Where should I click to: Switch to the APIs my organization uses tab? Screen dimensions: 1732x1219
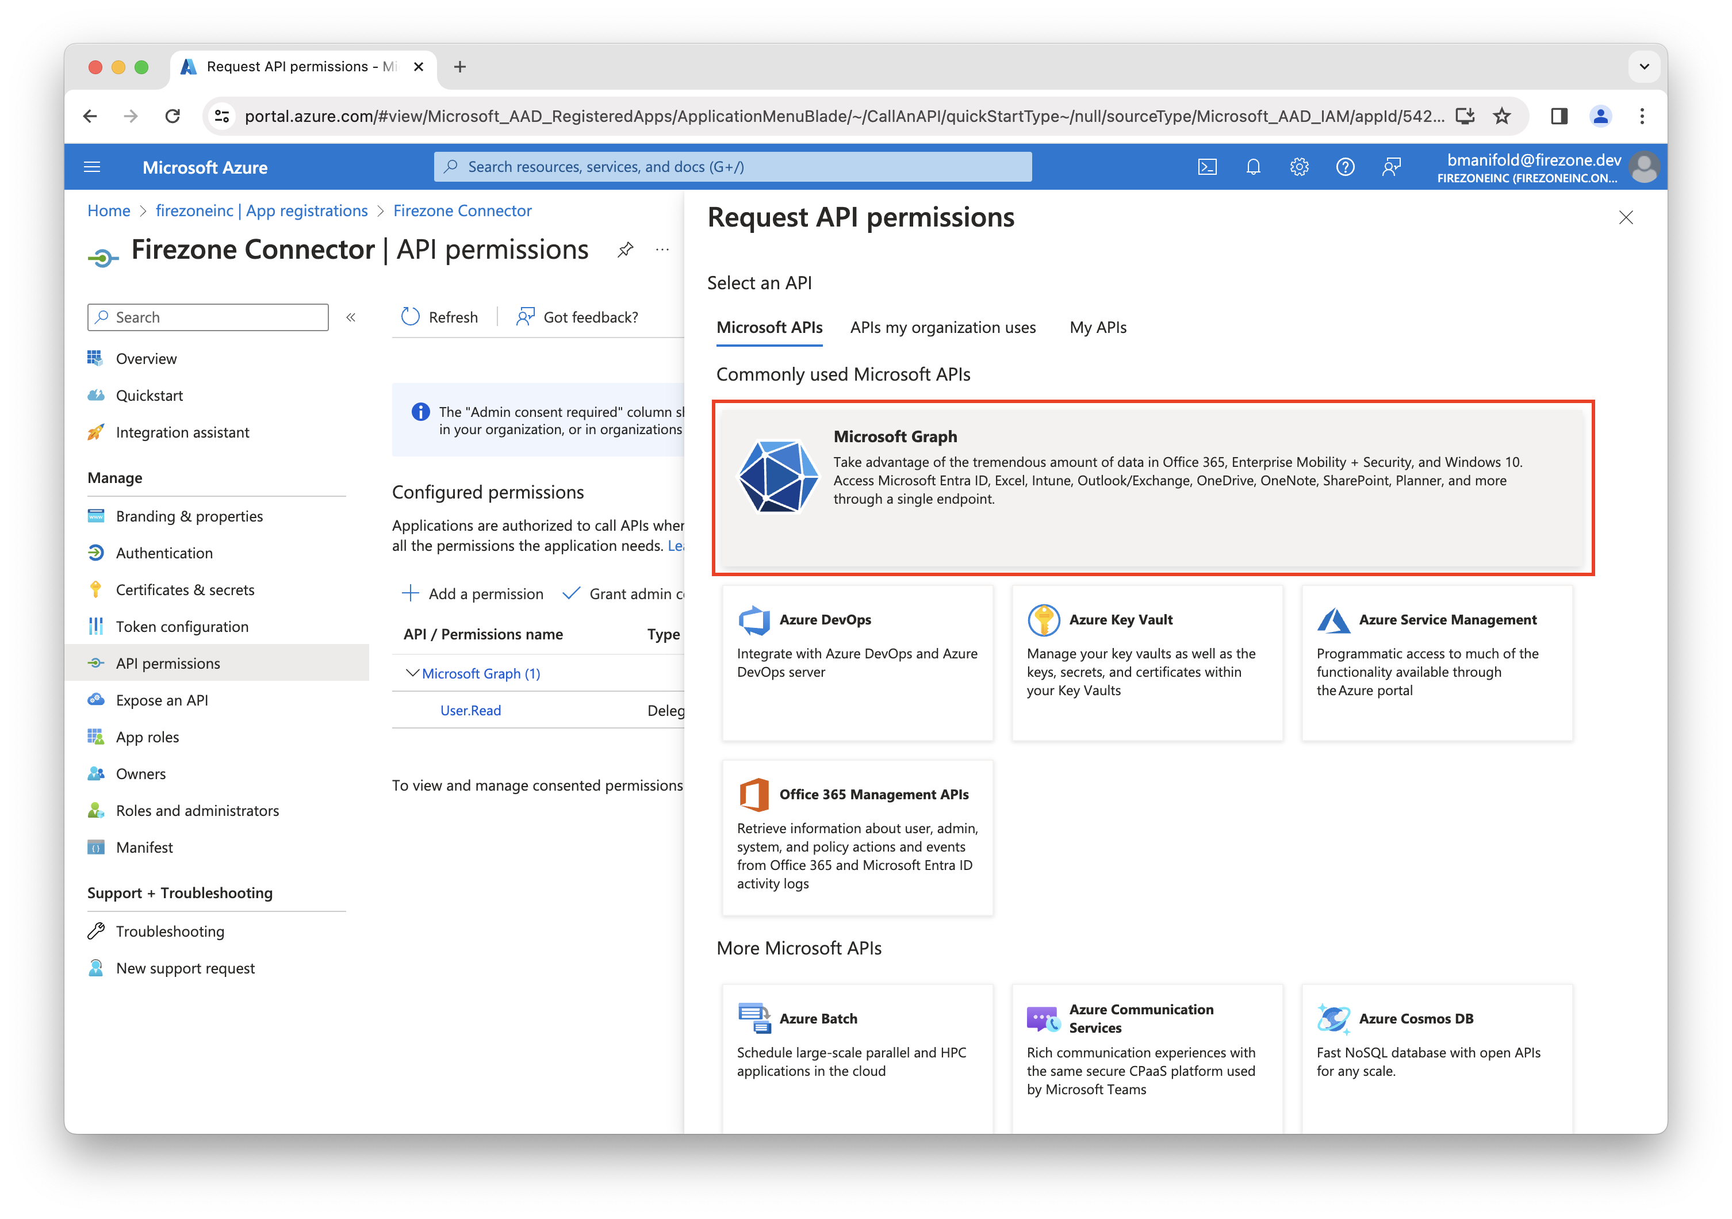point(942,327)
